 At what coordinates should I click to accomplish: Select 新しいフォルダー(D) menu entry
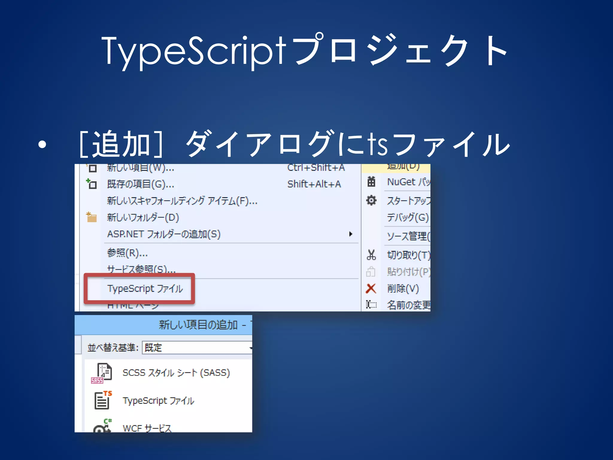pyautogui.click(x=143, y=217)
